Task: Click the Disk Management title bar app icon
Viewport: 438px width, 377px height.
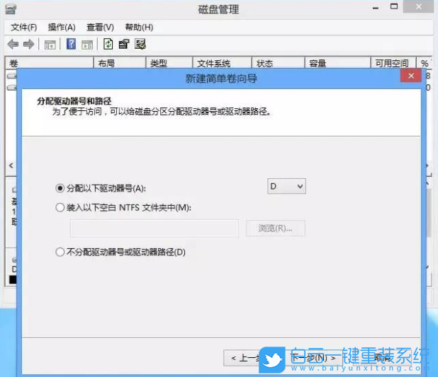Action: click(x=11, y=9)
